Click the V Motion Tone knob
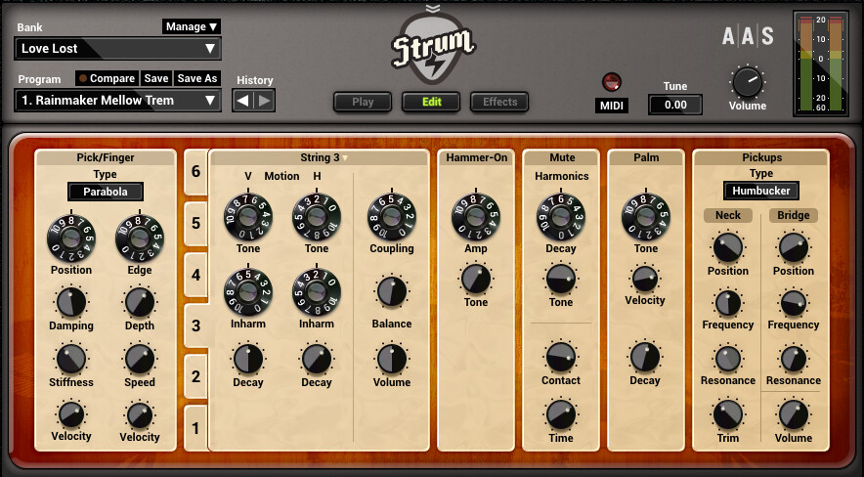Viewport: 864px width, 477px height. coord(248,217)
